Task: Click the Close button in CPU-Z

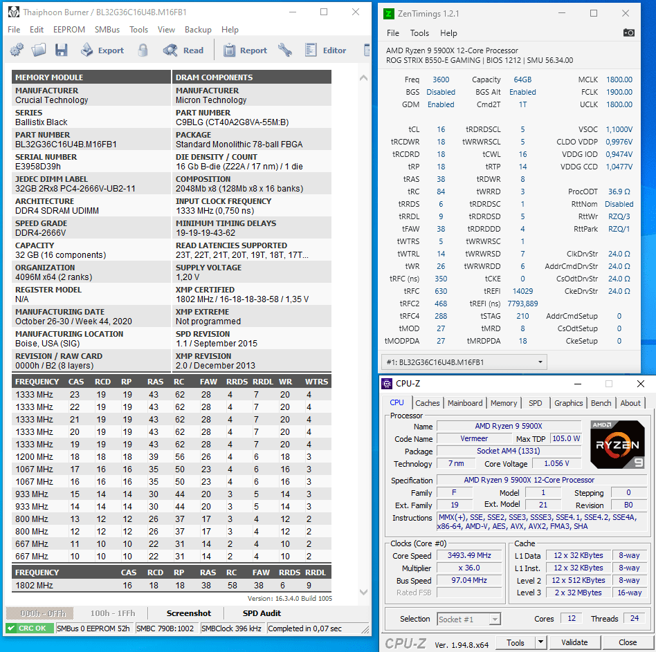Action: pyautogui.click(x=628, y=642)
